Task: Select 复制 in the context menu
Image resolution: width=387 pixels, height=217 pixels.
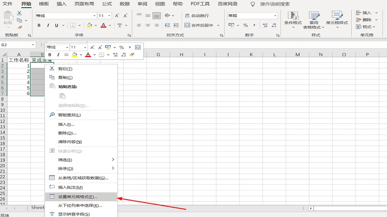Action: 65,77
